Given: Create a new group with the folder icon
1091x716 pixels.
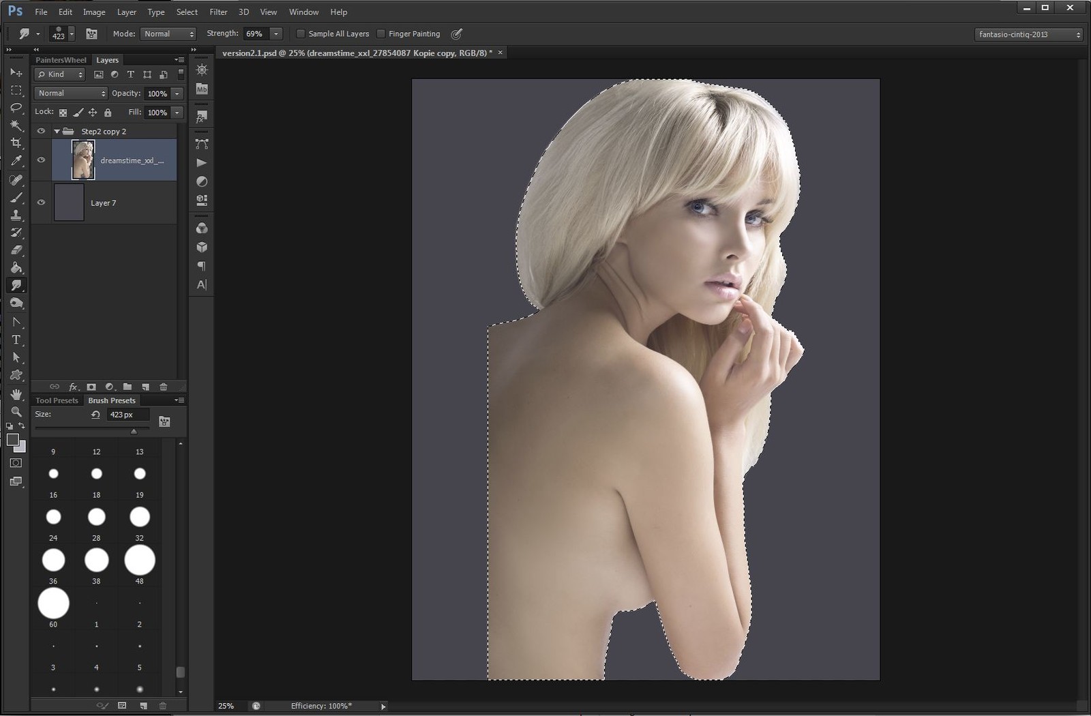Looking at the screenshot, I should [x=127, y=387].
